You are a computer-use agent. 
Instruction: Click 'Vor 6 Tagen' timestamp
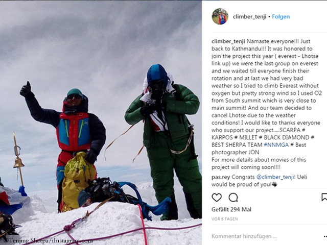225,219
